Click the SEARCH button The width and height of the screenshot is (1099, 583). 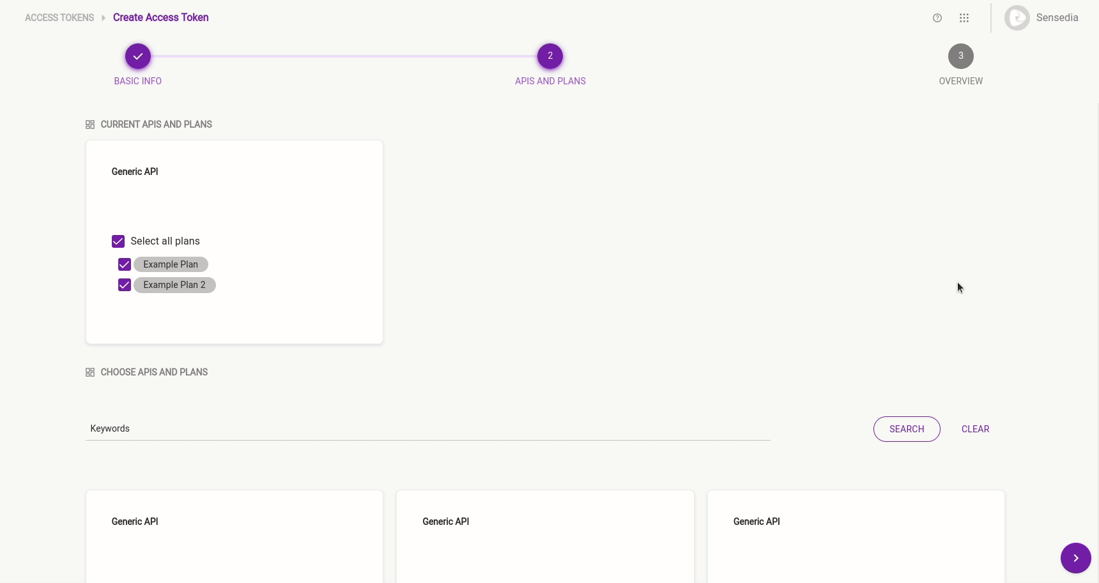tap(907, 428)
